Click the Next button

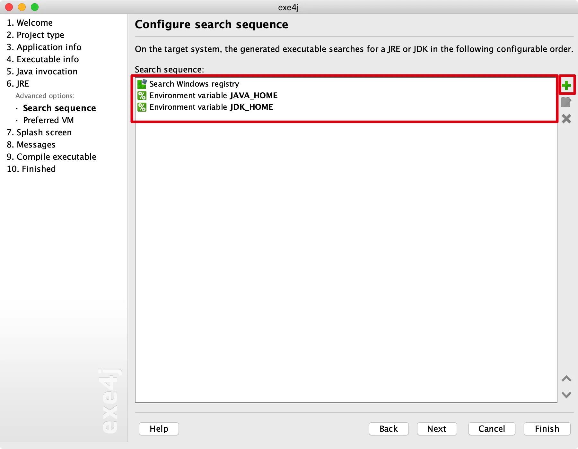(437, 429)
